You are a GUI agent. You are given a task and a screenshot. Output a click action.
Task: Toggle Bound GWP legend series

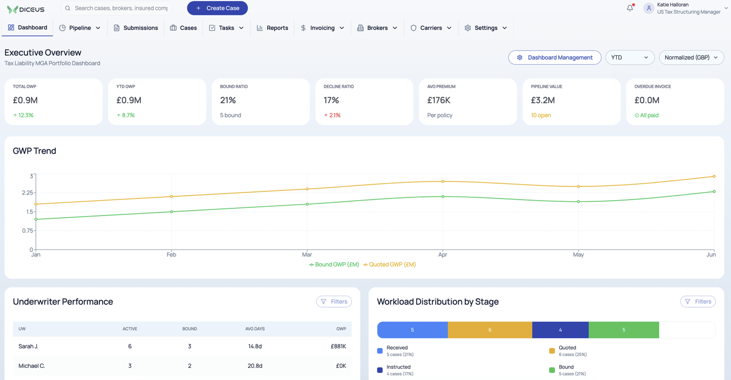coord(334,264)
